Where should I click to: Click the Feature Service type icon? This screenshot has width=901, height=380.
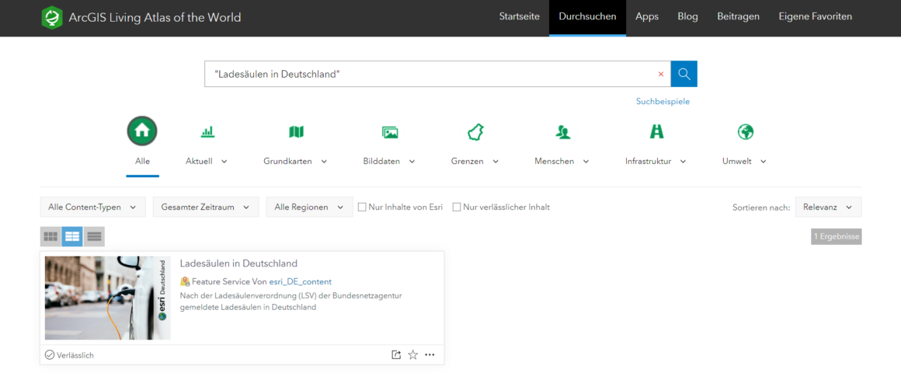184,281
